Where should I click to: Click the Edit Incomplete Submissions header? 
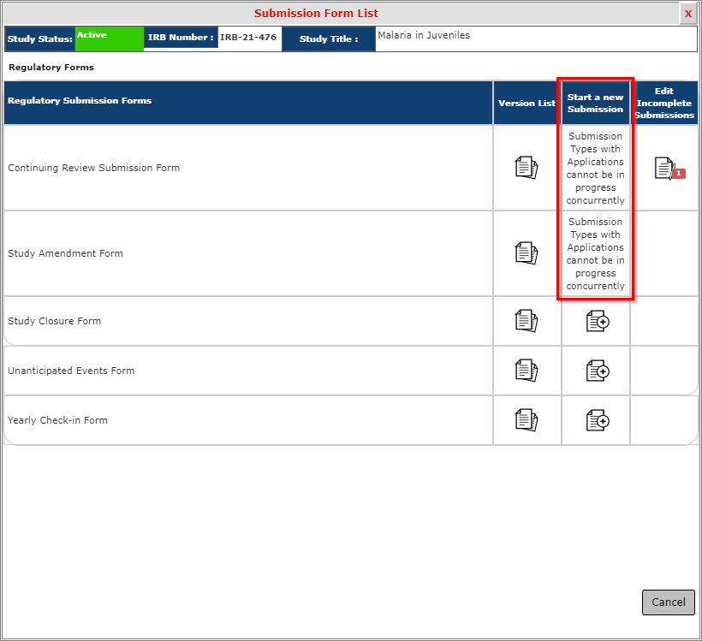pos(664,103)
